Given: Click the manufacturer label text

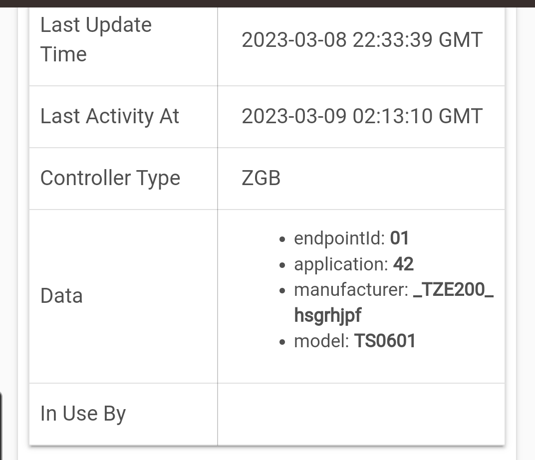Looking at the screenshot, I should pyautogui.click(x=351, y=290).
